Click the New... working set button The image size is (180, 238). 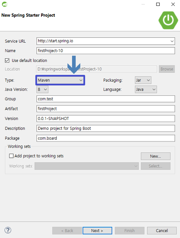(156, 156)
